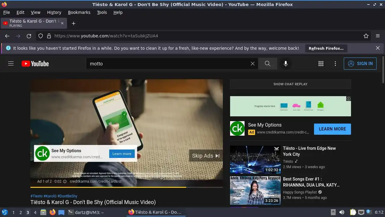Go to YouTube home via logo
This screenshot has width=385, height=217.
coord(35,64)
